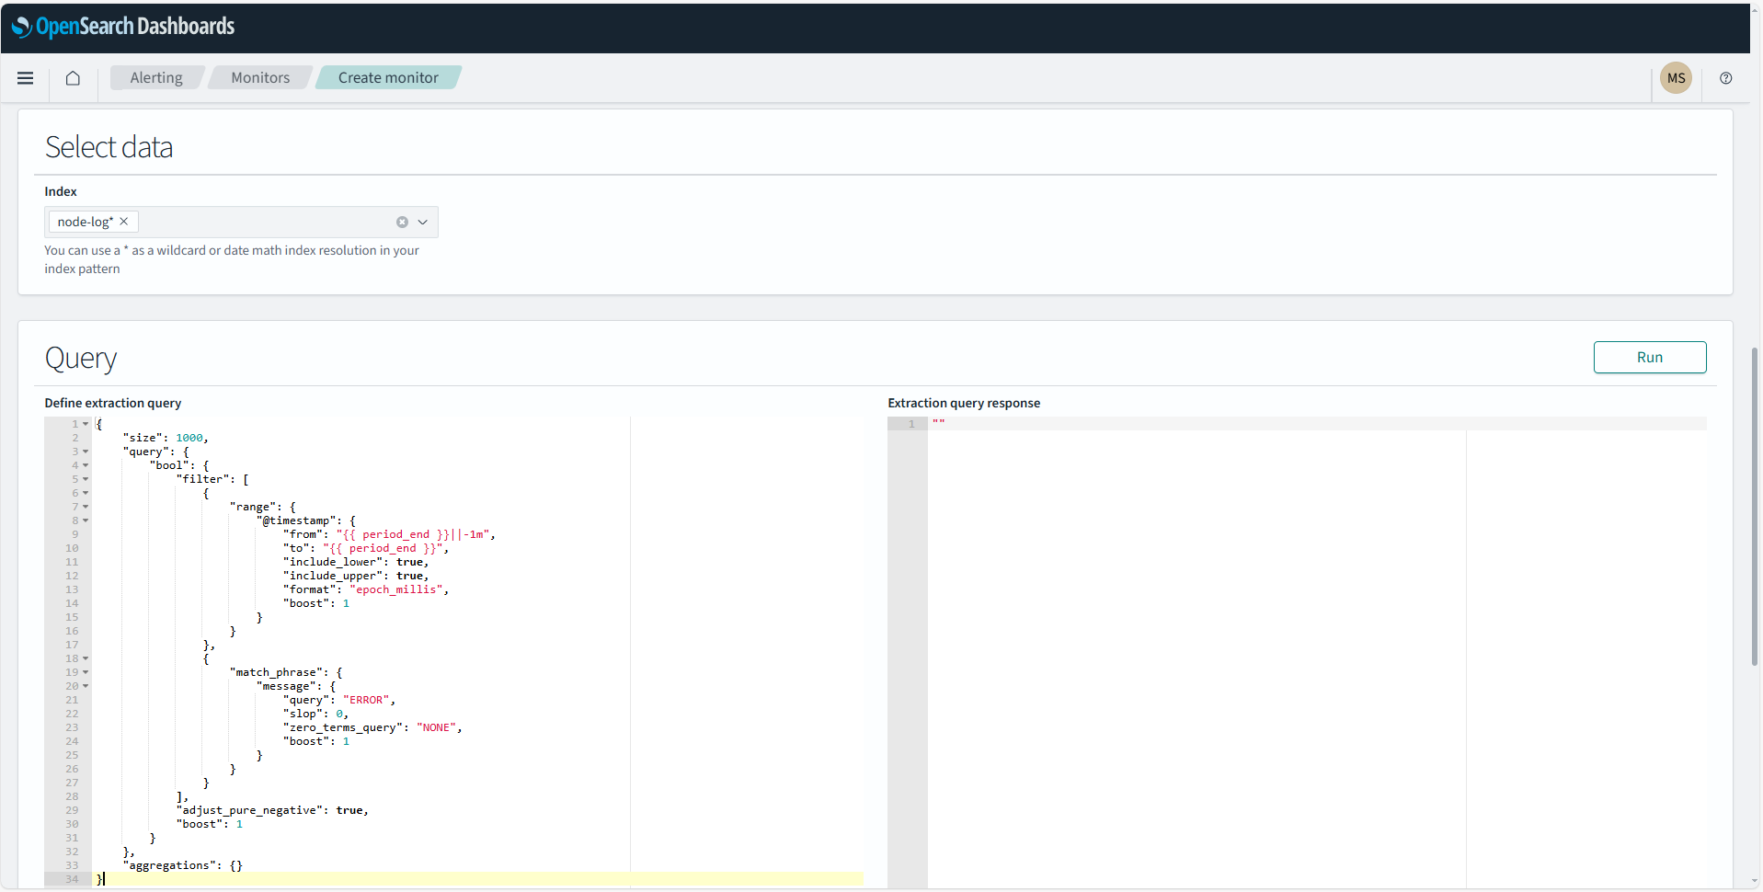Open the help circle icon
This screenshot has width=1763, height=892.
click(x=1725, y=78)
